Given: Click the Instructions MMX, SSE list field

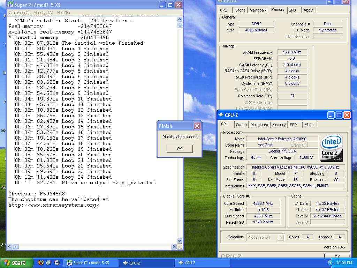Looking at the screenshot, I should point(296,186).
